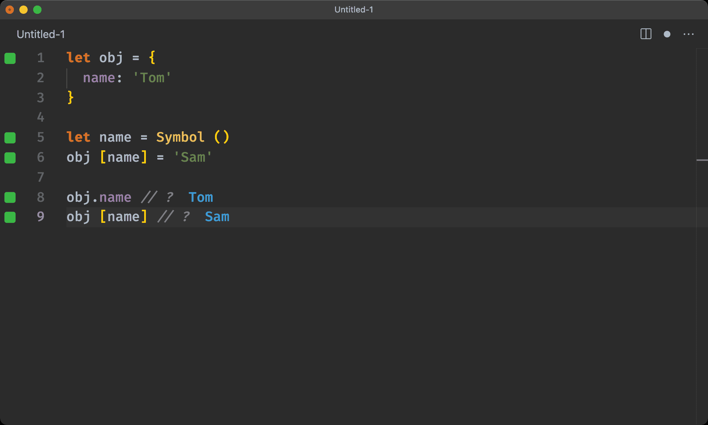Click the yellow minimize window button
Screen dimensions: 708x425
(24, 10)
